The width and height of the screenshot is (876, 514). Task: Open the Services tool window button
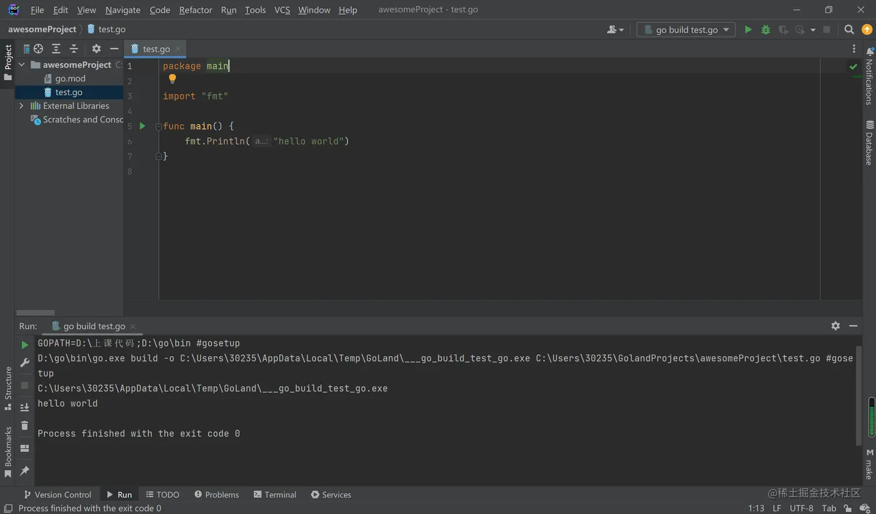pos(331,494)
